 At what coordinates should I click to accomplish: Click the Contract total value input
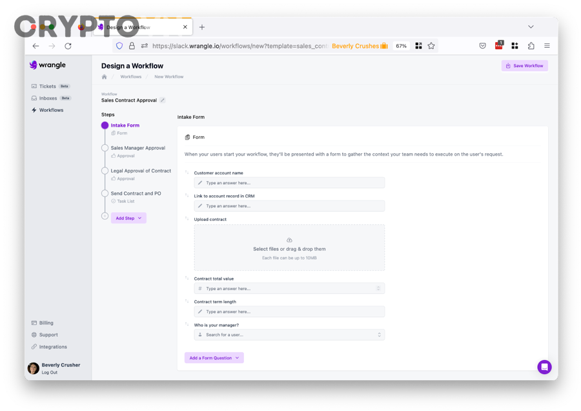289,288
